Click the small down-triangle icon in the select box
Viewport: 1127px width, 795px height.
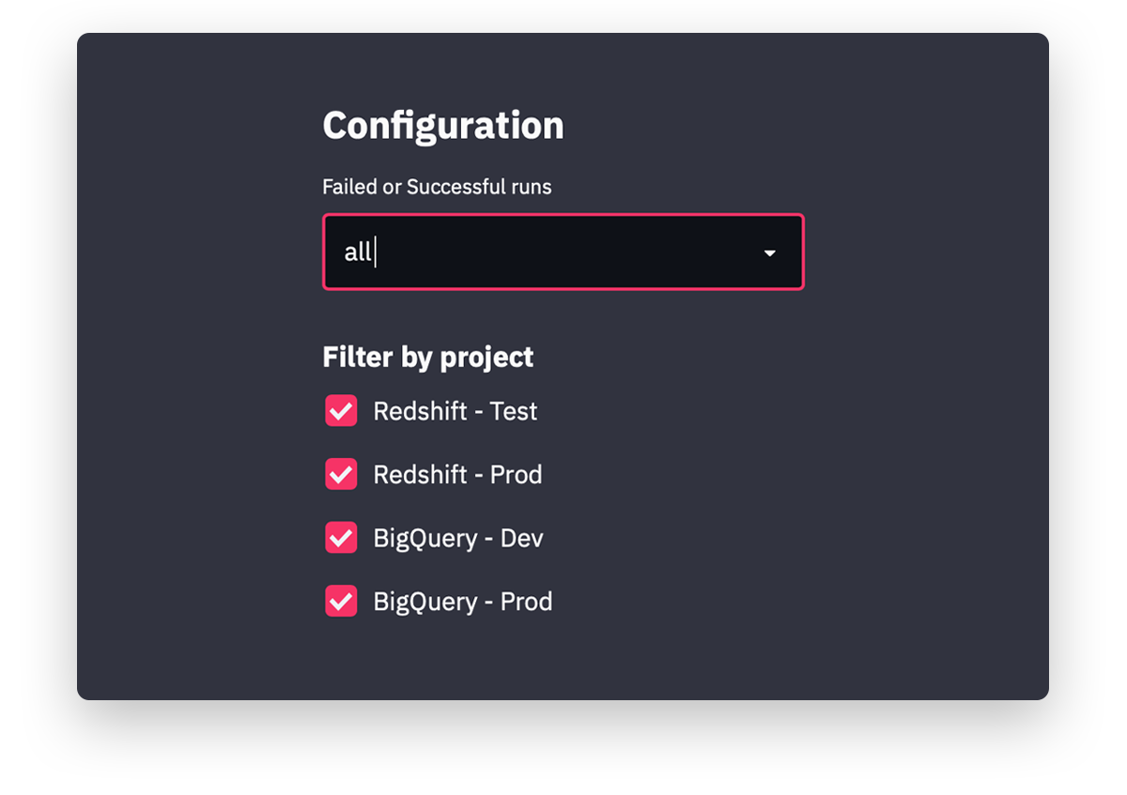coord(769,252)
